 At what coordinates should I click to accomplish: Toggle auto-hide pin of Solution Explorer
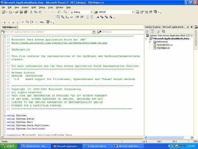188,27
